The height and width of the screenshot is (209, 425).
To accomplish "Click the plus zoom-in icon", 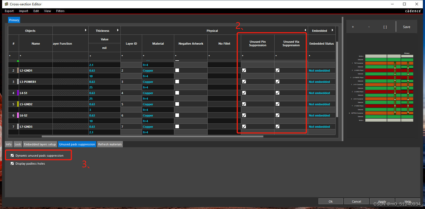I will coord(353,27).
